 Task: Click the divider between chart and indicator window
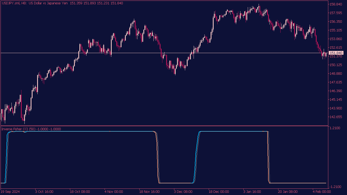pyautogui.click(x=163, y=126)
